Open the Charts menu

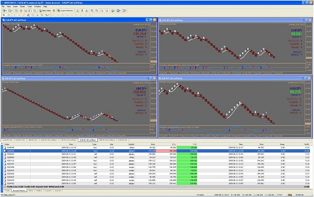[x=23, y=7]
